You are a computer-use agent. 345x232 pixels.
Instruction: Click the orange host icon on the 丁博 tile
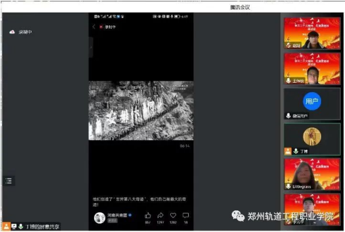pos(287,151)
